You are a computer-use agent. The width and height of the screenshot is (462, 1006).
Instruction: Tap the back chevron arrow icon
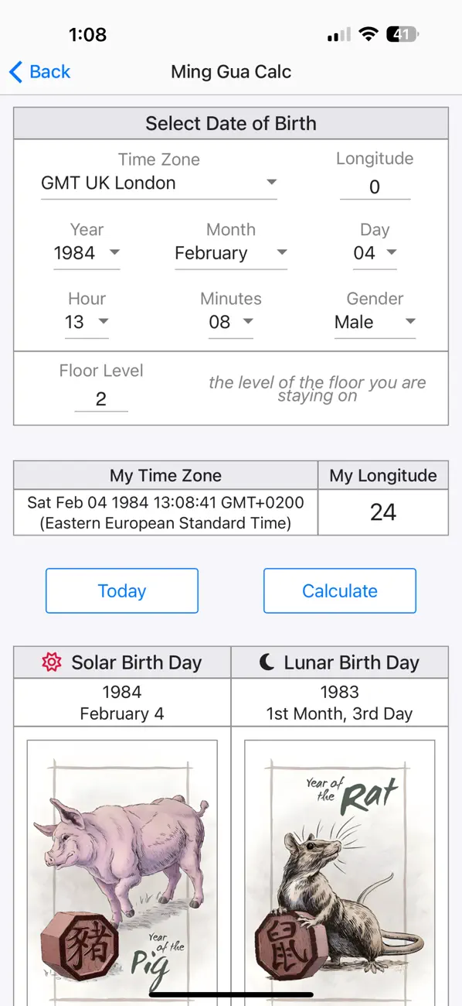(13, 71)
